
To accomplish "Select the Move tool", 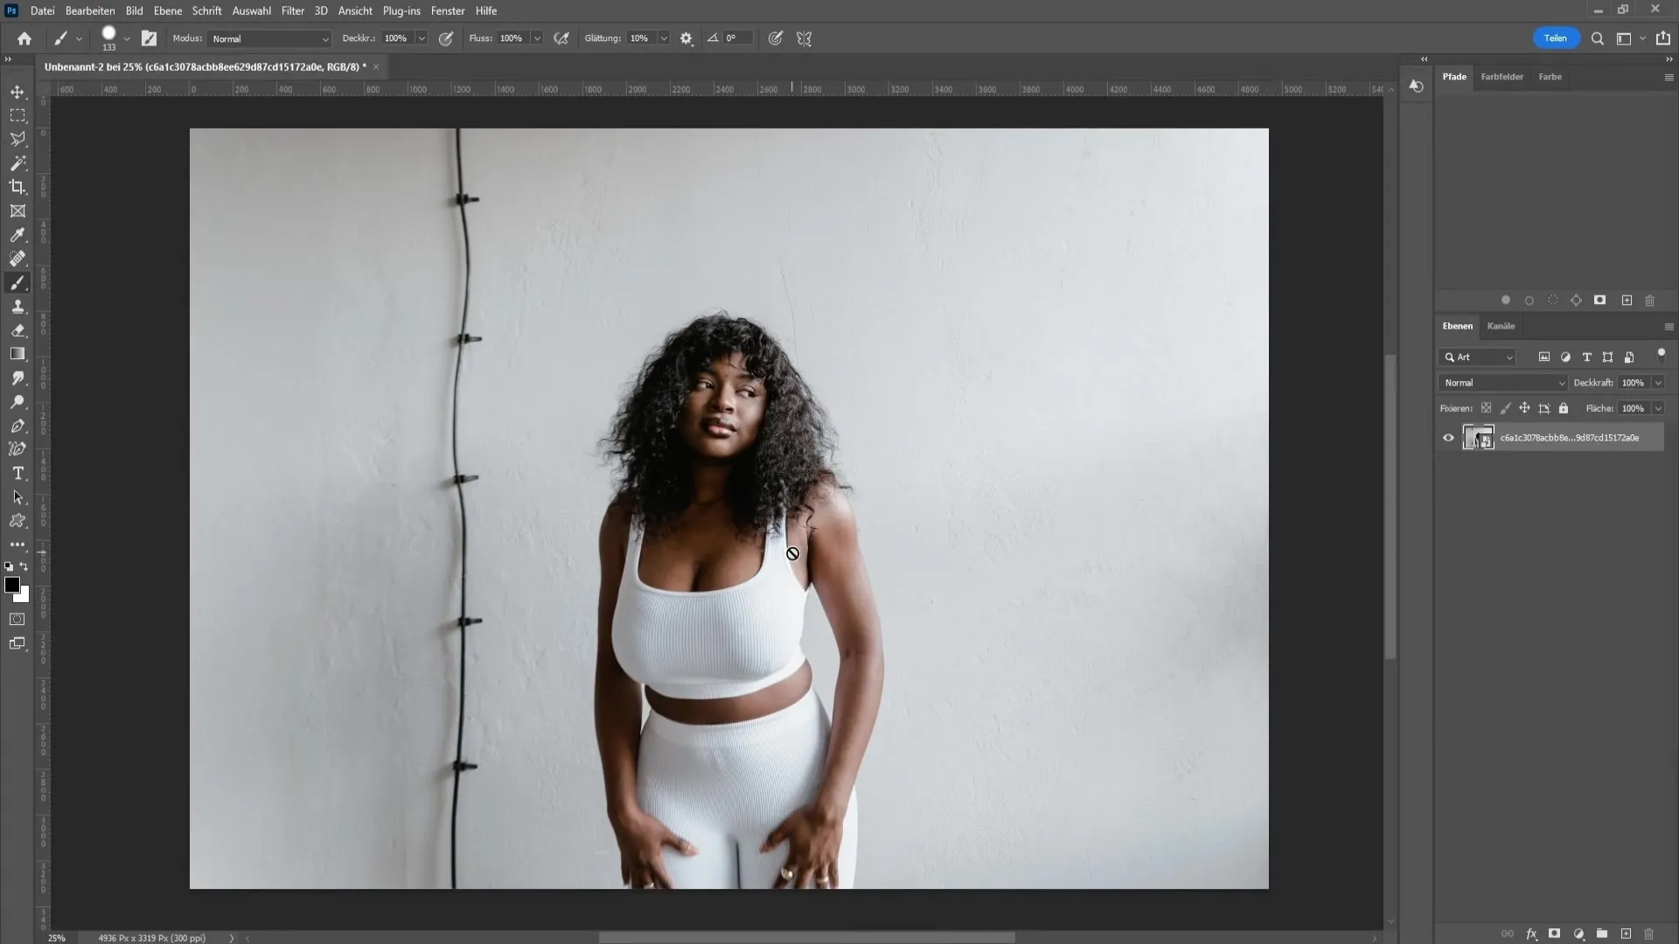I will [18, 91].
